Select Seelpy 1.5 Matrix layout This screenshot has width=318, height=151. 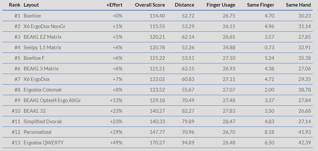click(x=42, y=48)
